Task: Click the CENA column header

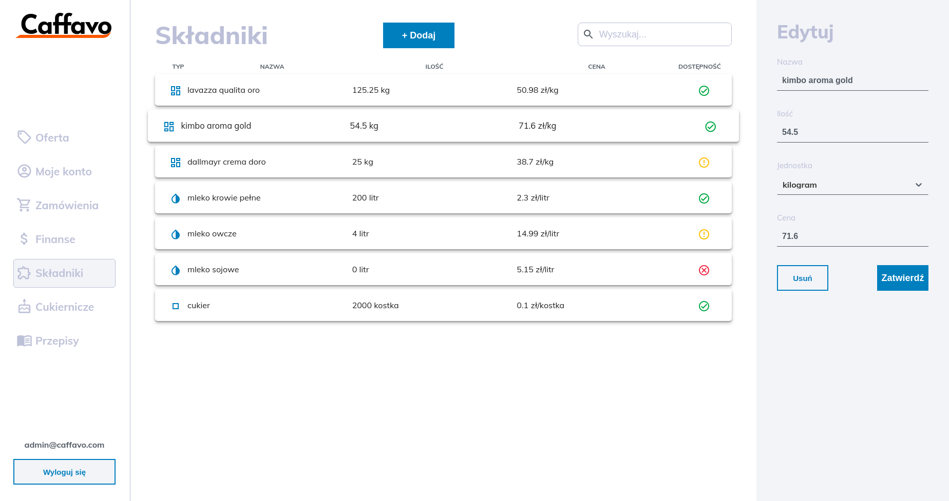Action: pos(597,67)
